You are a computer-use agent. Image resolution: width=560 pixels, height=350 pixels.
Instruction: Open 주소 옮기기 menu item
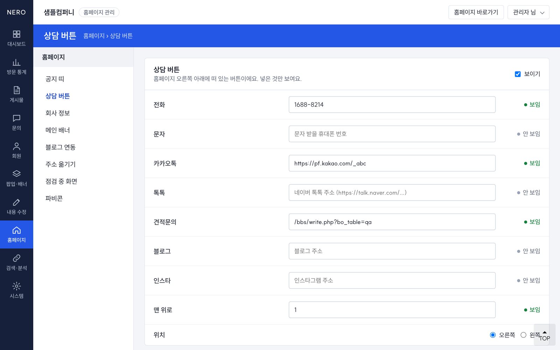(x=61, y=164)
